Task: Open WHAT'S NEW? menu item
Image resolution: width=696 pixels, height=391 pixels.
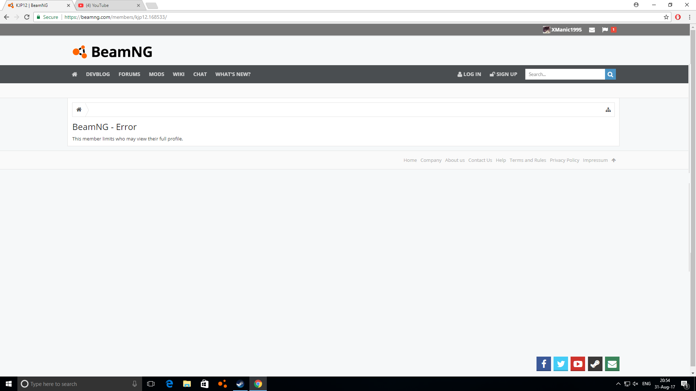Action: coord(233,74)
